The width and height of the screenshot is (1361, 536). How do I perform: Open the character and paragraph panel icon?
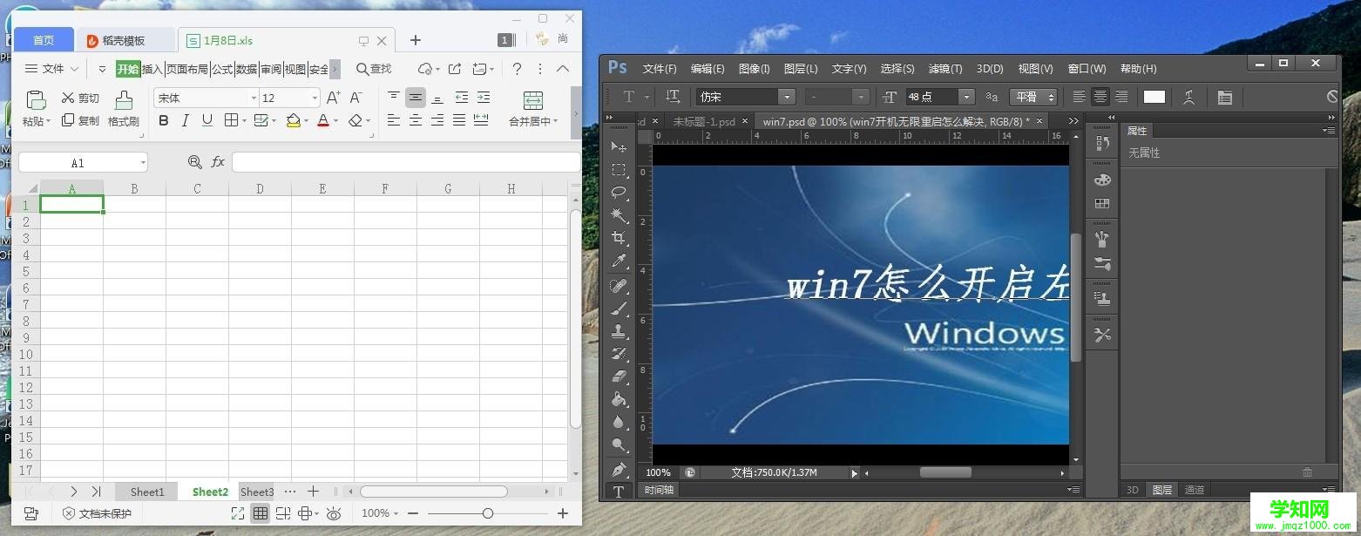[x=1224, y=97]
